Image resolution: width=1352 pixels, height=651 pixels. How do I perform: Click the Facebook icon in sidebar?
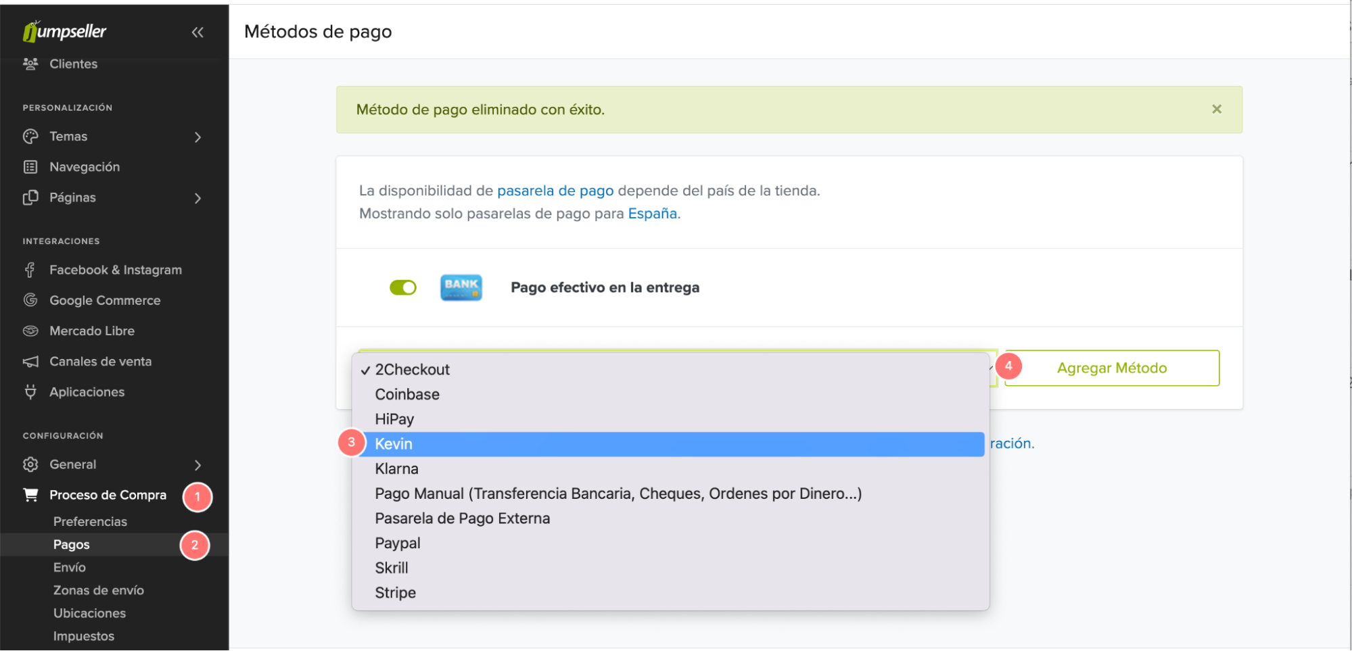point(30,270)
